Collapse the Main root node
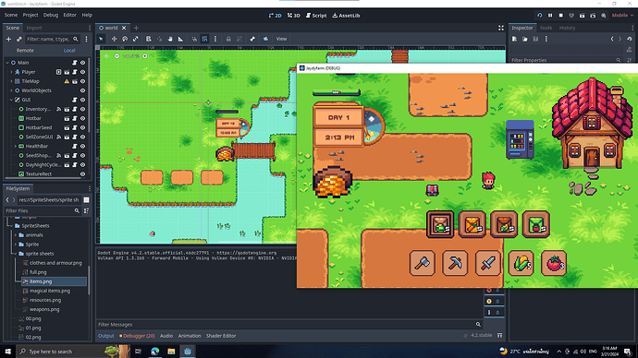638x358 pixels. coord(7,63)
